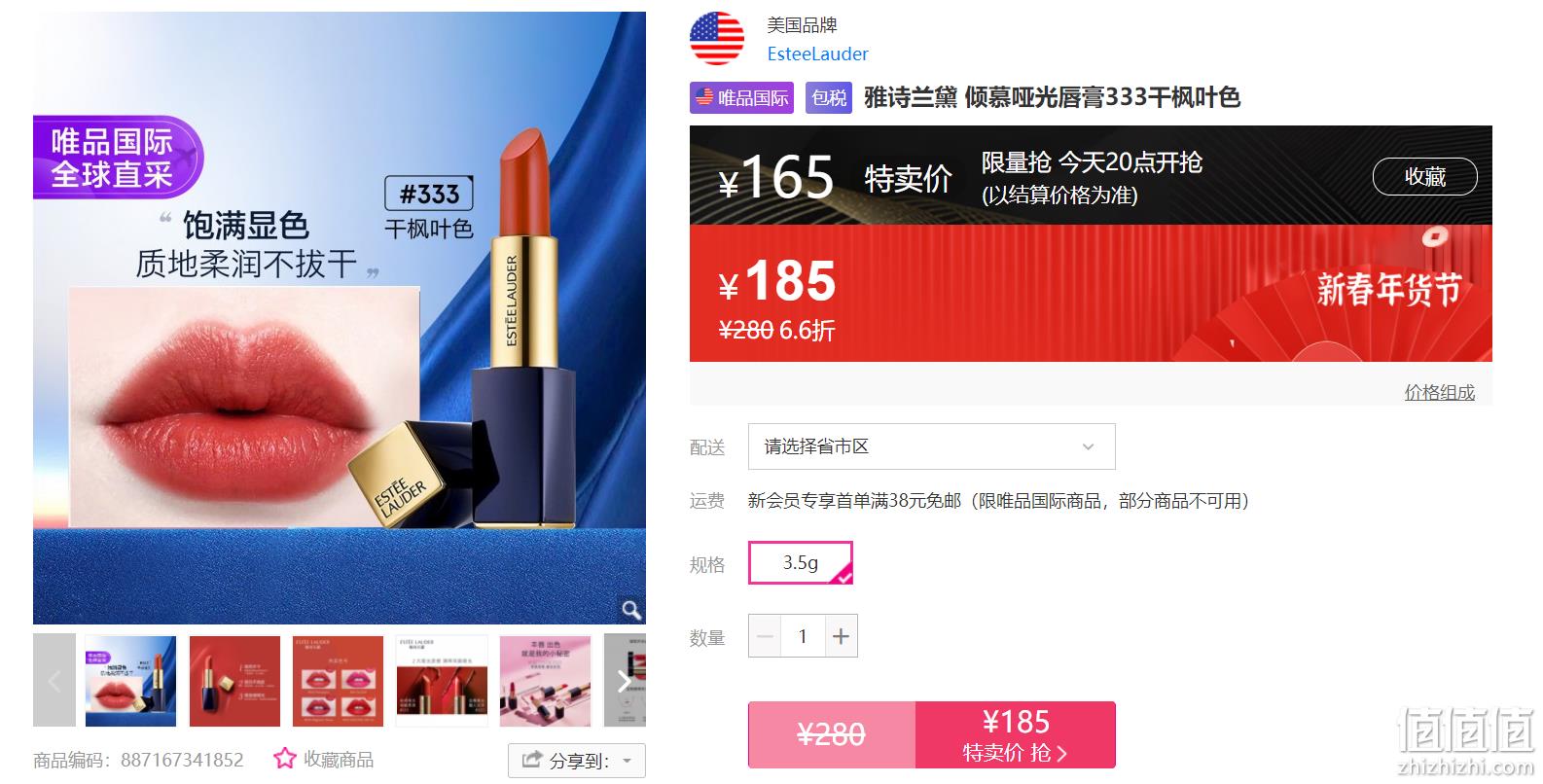The image size is (1543, 784).
Task: Open the EsteeLauder brand link
Action: pyautogui.click(x=817, y=54)
